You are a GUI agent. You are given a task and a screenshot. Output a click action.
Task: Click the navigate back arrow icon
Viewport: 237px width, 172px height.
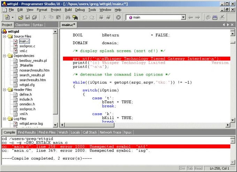pyautogui.click(x=191, y=17)
